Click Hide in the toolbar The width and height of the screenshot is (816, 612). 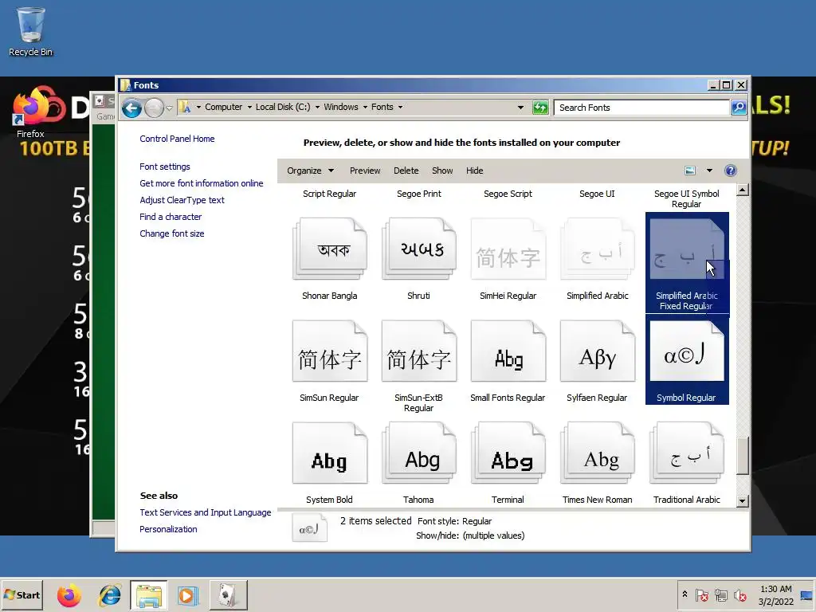[475, 171]
